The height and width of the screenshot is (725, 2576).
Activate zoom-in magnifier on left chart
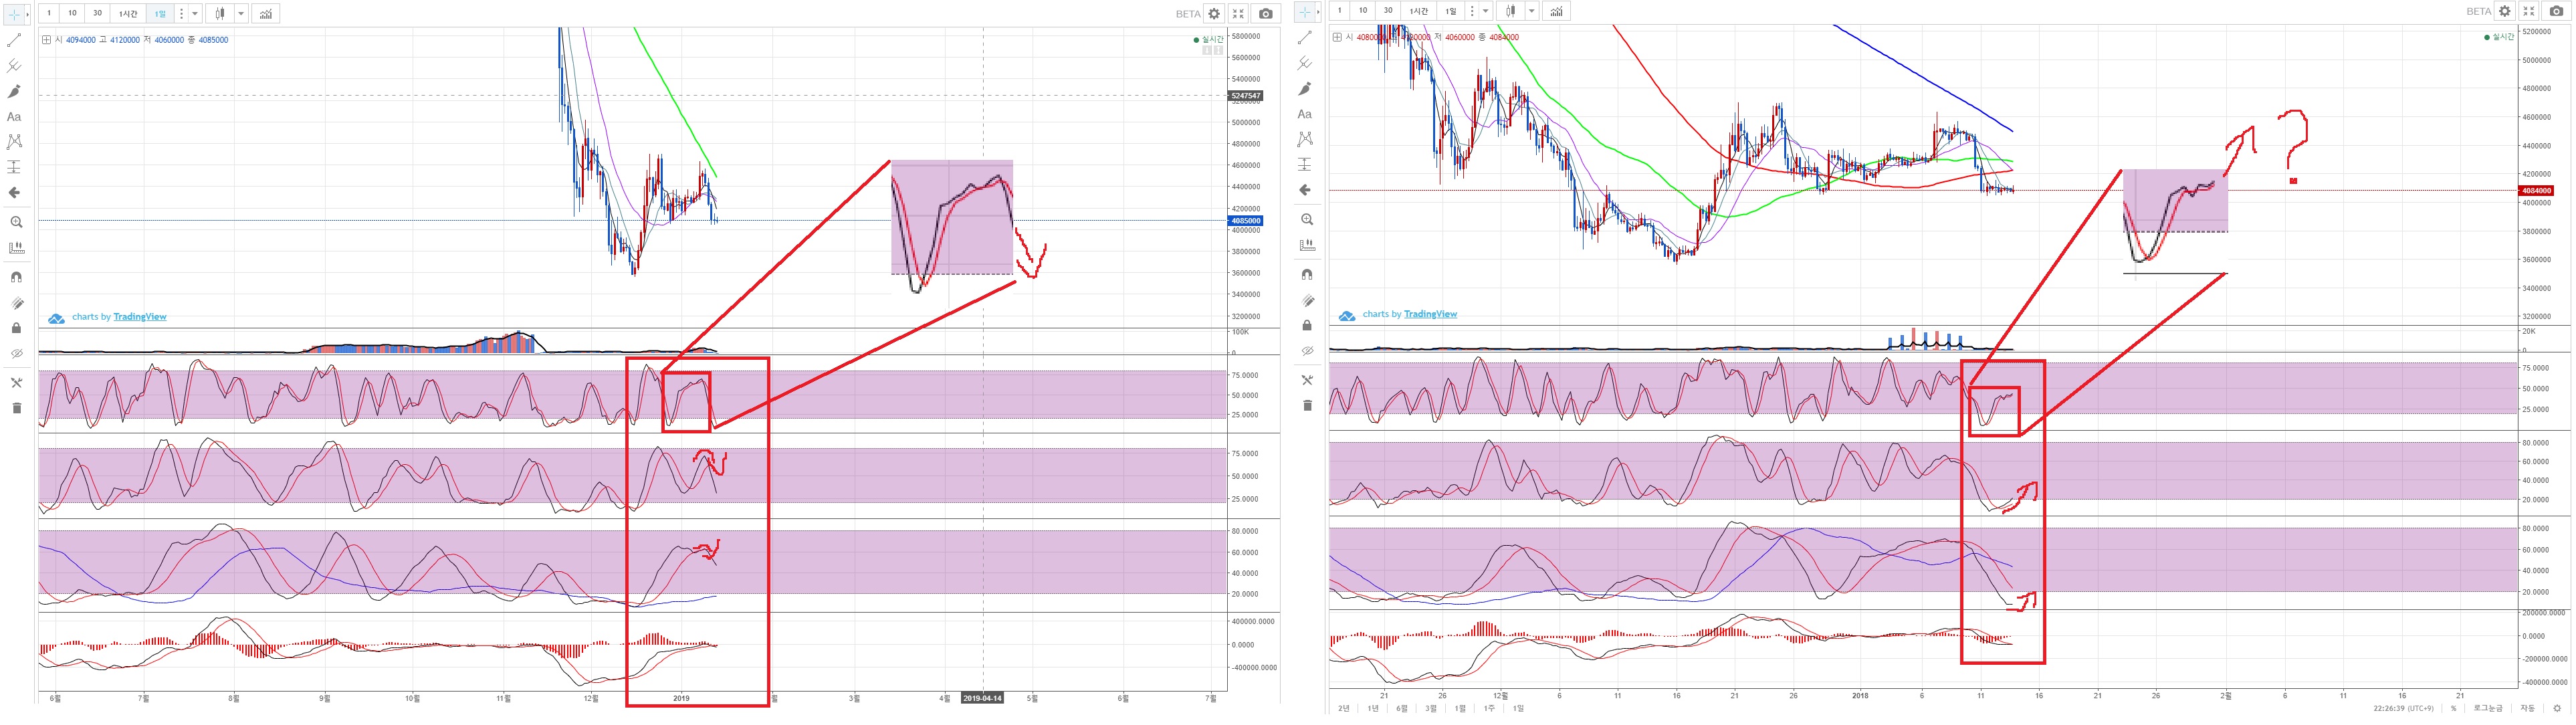click(15, 222)
